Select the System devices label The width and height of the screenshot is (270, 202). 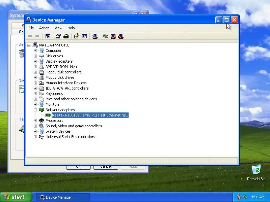(x=58, y=131)
